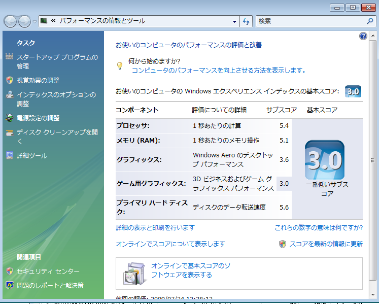Click the ゲーム用グラフィックス: row label
Image resolution: width=379 pixels, height=304 pixels.
click(x=151, y=184)
